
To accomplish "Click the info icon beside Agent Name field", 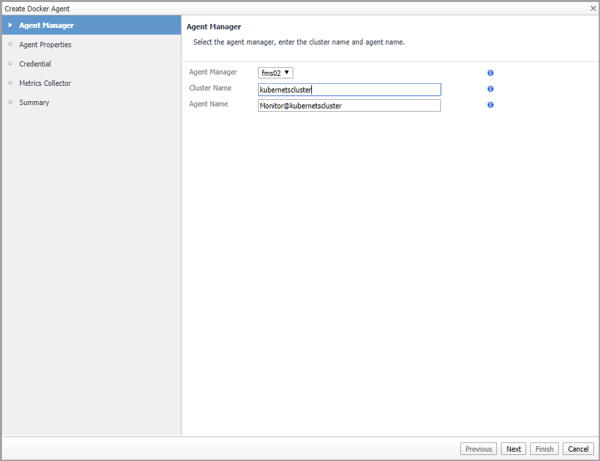I will pyautogui.click(x=490, y=105).
